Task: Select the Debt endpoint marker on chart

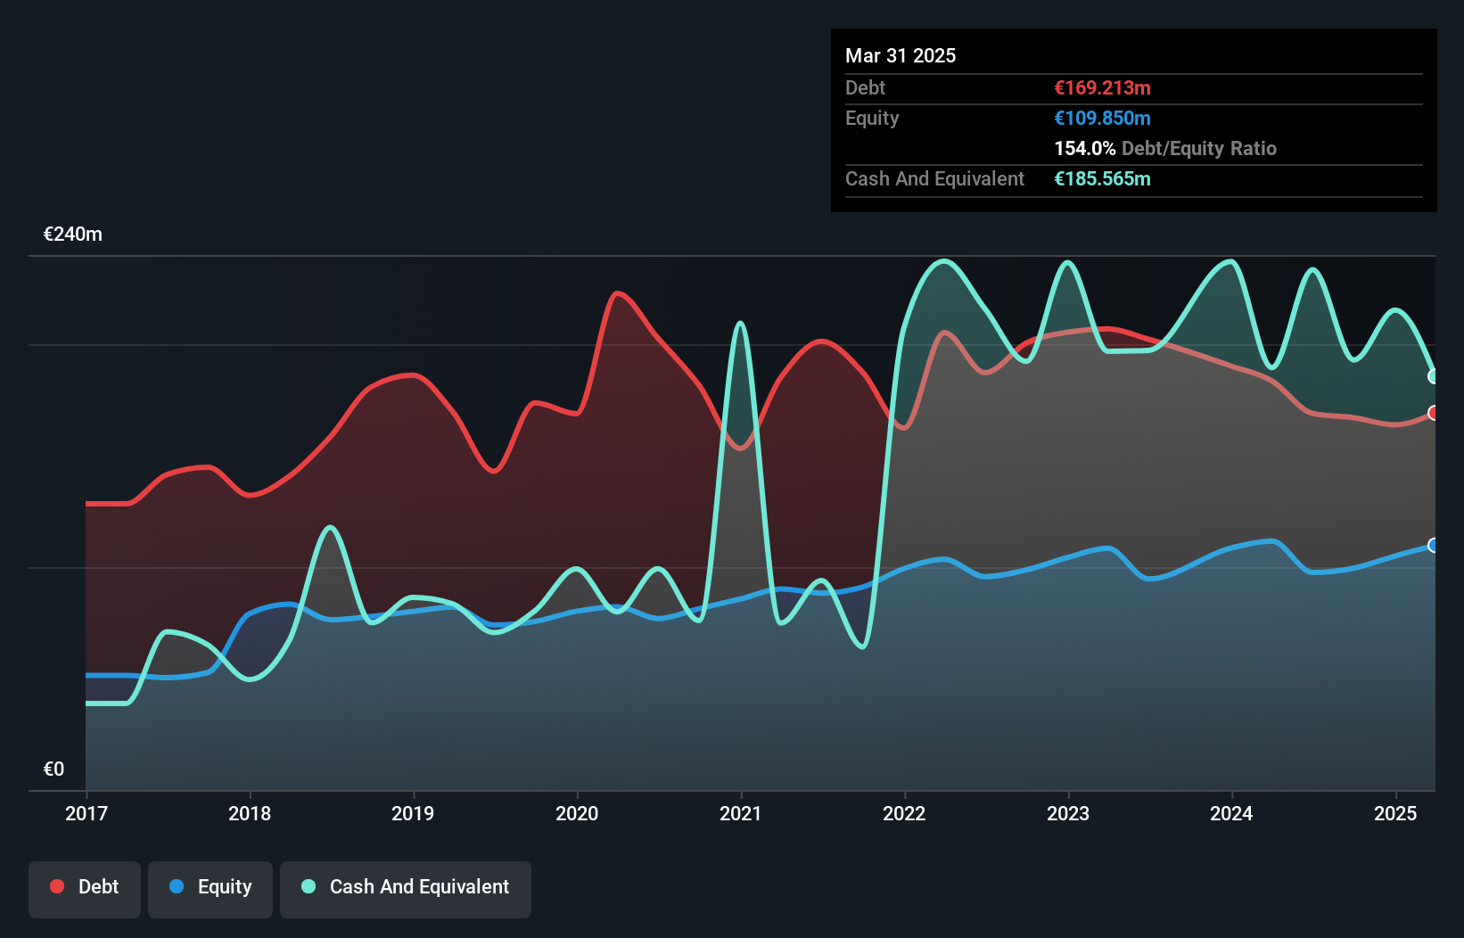Action: point(1434,413)
